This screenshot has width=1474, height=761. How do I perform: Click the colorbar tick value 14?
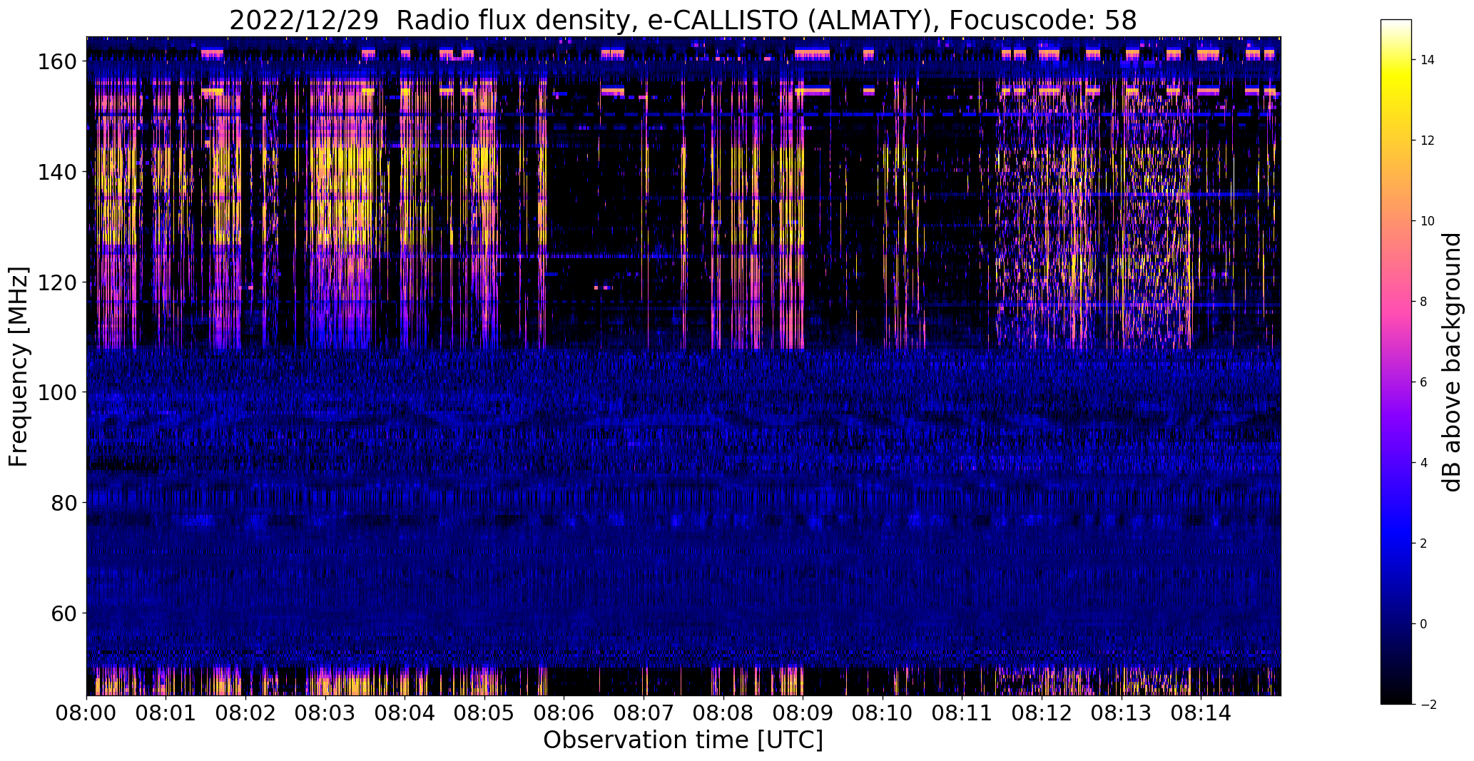pyautogui.click(x=1428, y=60)
